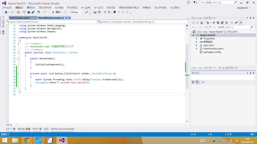The height and width of the screenshot is (144, 257).
Task: Open the 出力 output tab
Action: [x=46, y=129]
